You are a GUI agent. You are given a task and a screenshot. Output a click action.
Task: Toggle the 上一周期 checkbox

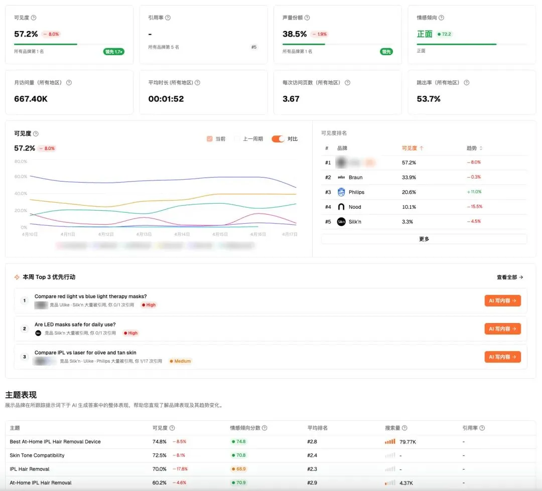coord(237,139)
